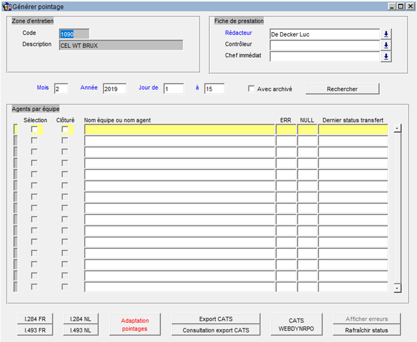
Task: Click the highlighted first row Dernier status transfert cell
Action: point(353,130)
